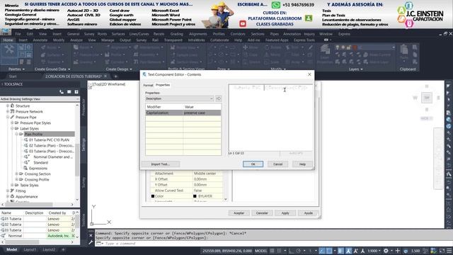Click Toolspace help question-mark icon
The width and height of the screenshot is (453, 255).
coord(76,92)
